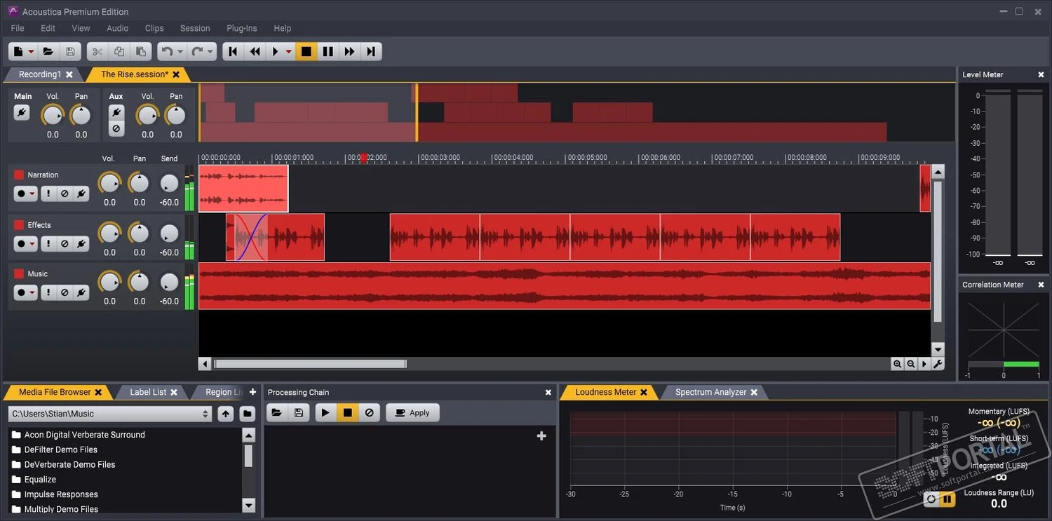The image size is (1052, 521).
Task: Go up one folder in Media File Browser
Action: tap(225, 414)
